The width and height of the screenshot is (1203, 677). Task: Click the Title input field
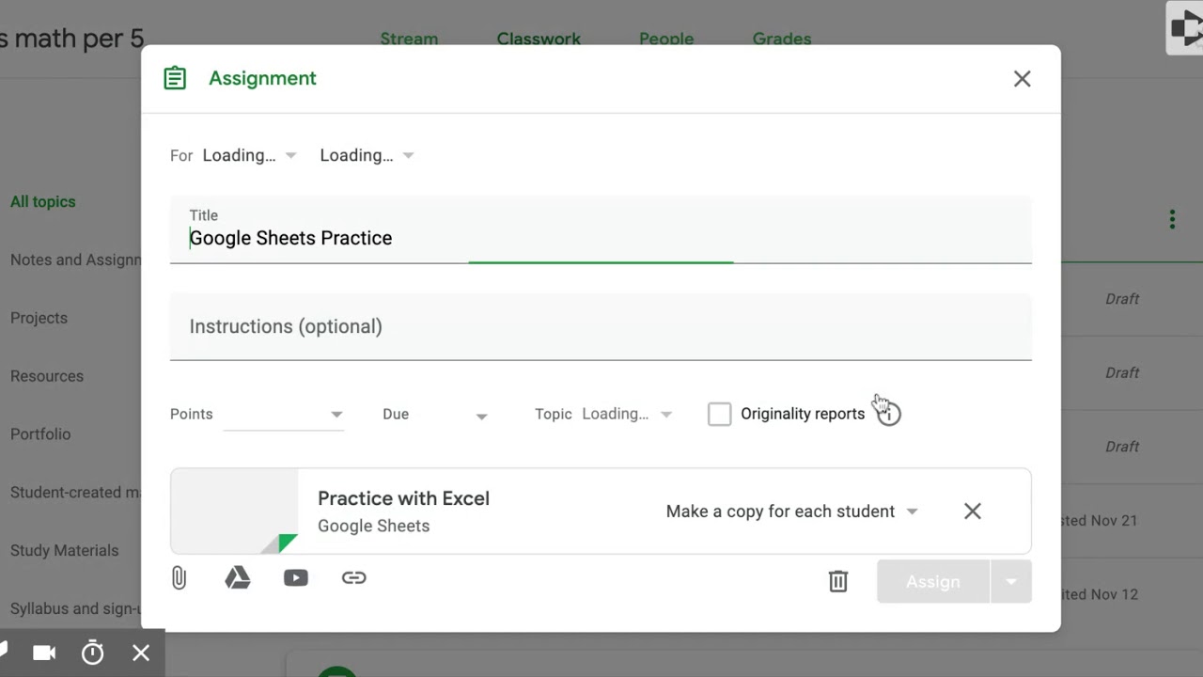pos(601,230)
